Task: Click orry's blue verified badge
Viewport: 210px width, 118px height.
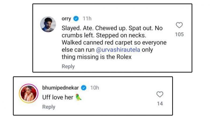Action: tap(76, 19)
